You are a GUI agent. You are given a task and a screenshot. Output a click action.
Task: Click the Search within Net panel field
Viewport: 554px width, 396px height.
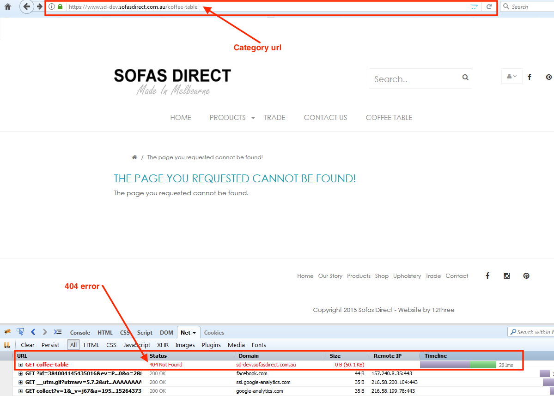pyautogui.click(x=531, y=332)
